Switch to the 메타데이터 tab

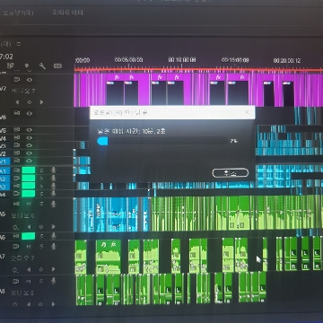pos(68,13)
